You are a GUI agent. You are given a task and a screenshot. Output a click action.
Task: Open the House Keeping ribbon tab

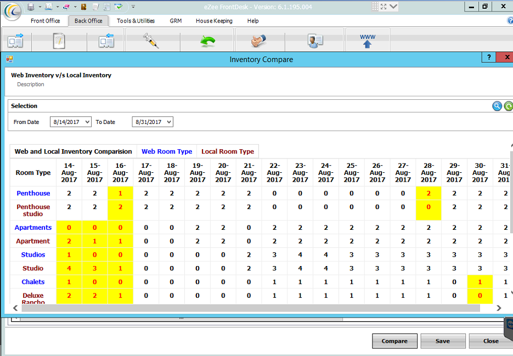[214, 21]
